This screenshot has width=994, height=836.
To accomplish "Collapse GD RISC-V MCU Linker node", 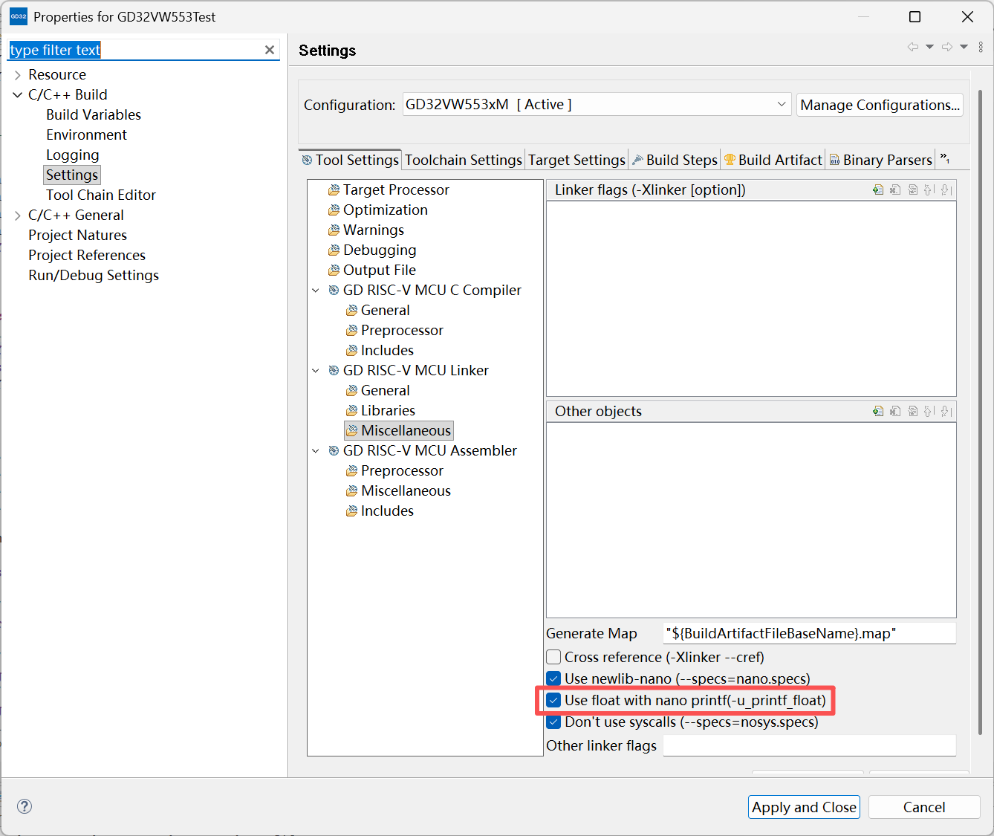I will point(316,371).
